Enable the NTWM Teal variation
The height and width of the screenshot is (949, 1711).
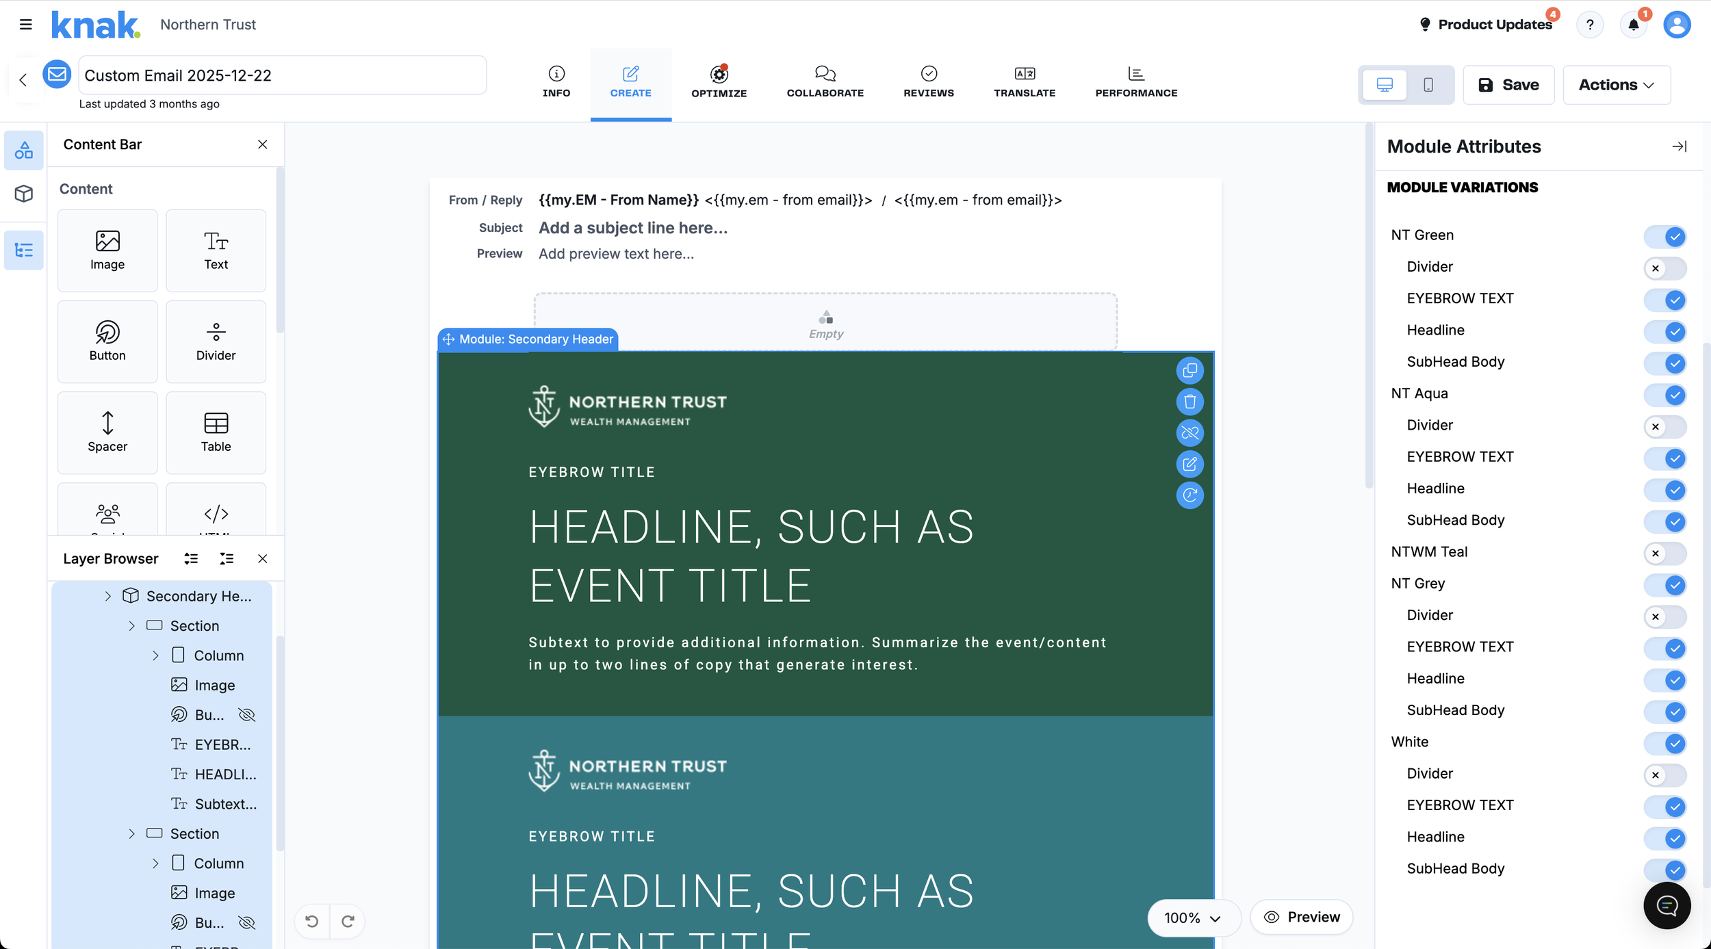[1665, 554]
